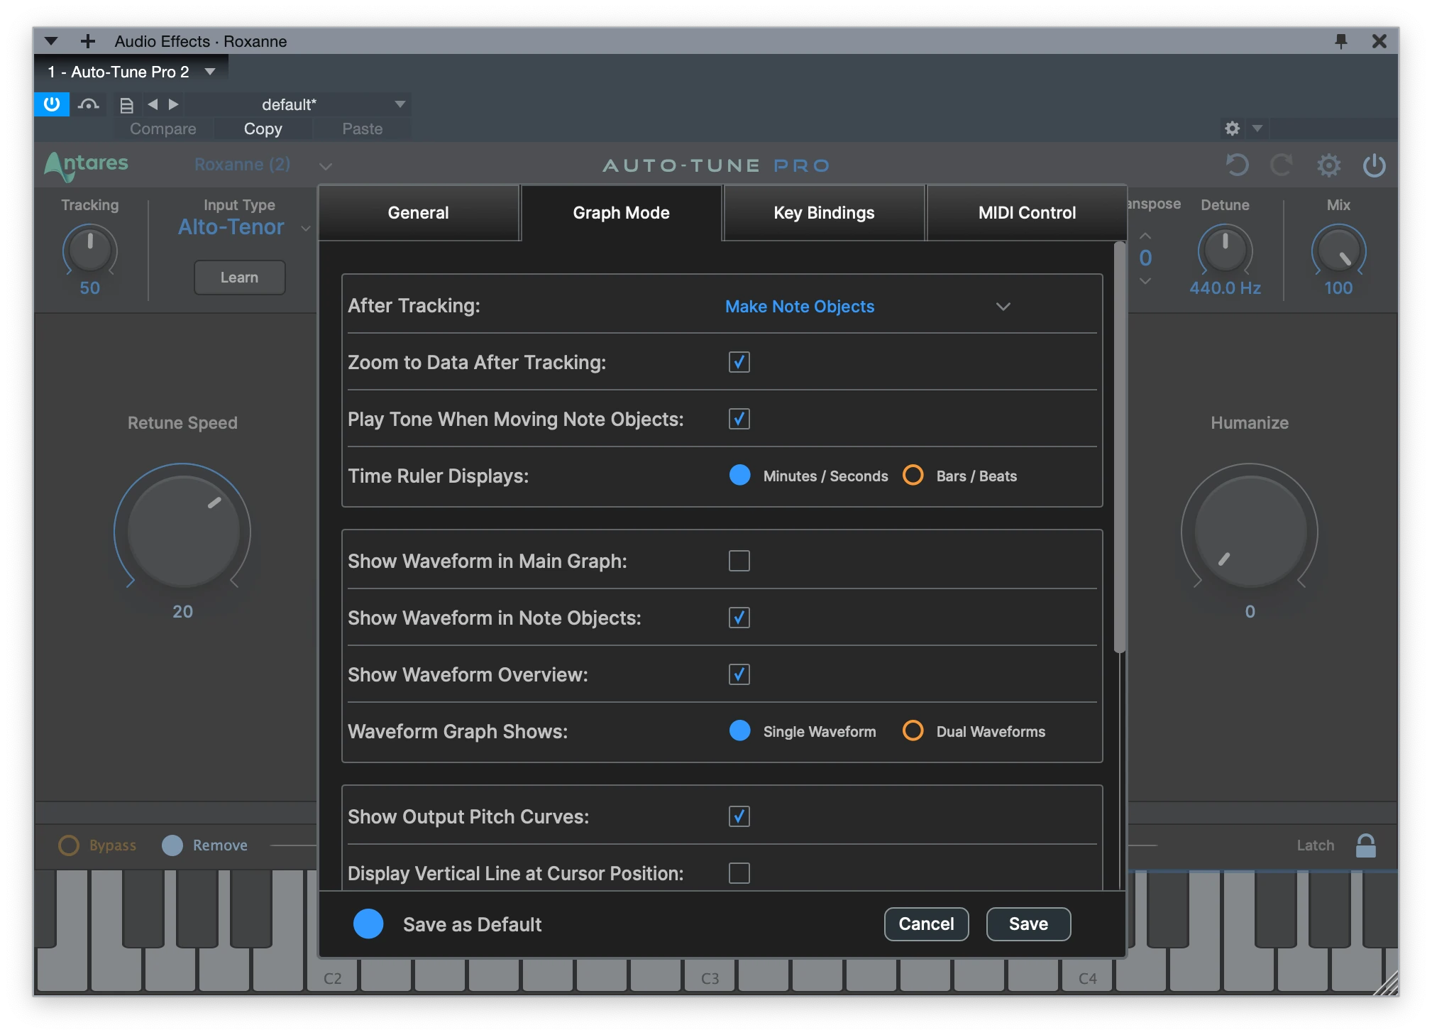Toggle the plugin power bypass button
The image size is (1432, 1035).
(x=52, y=104)
